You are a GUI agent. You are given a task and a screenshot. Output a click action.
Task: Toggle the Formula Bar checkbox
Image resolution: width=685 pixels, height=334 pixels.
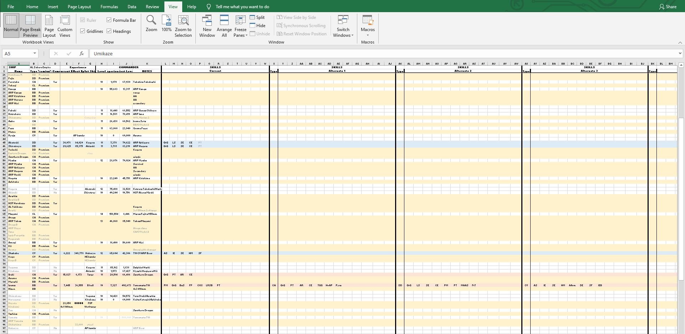coord(109,20)
